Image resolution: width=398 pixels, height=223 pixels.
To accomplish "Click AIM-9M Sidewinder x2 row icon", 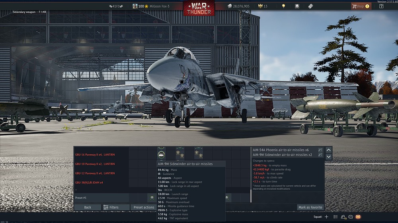I will click(320, 155).
